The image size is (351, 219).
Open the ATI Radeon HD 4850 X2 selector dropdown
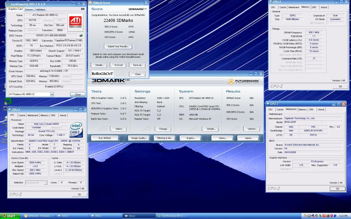point(52,94)
